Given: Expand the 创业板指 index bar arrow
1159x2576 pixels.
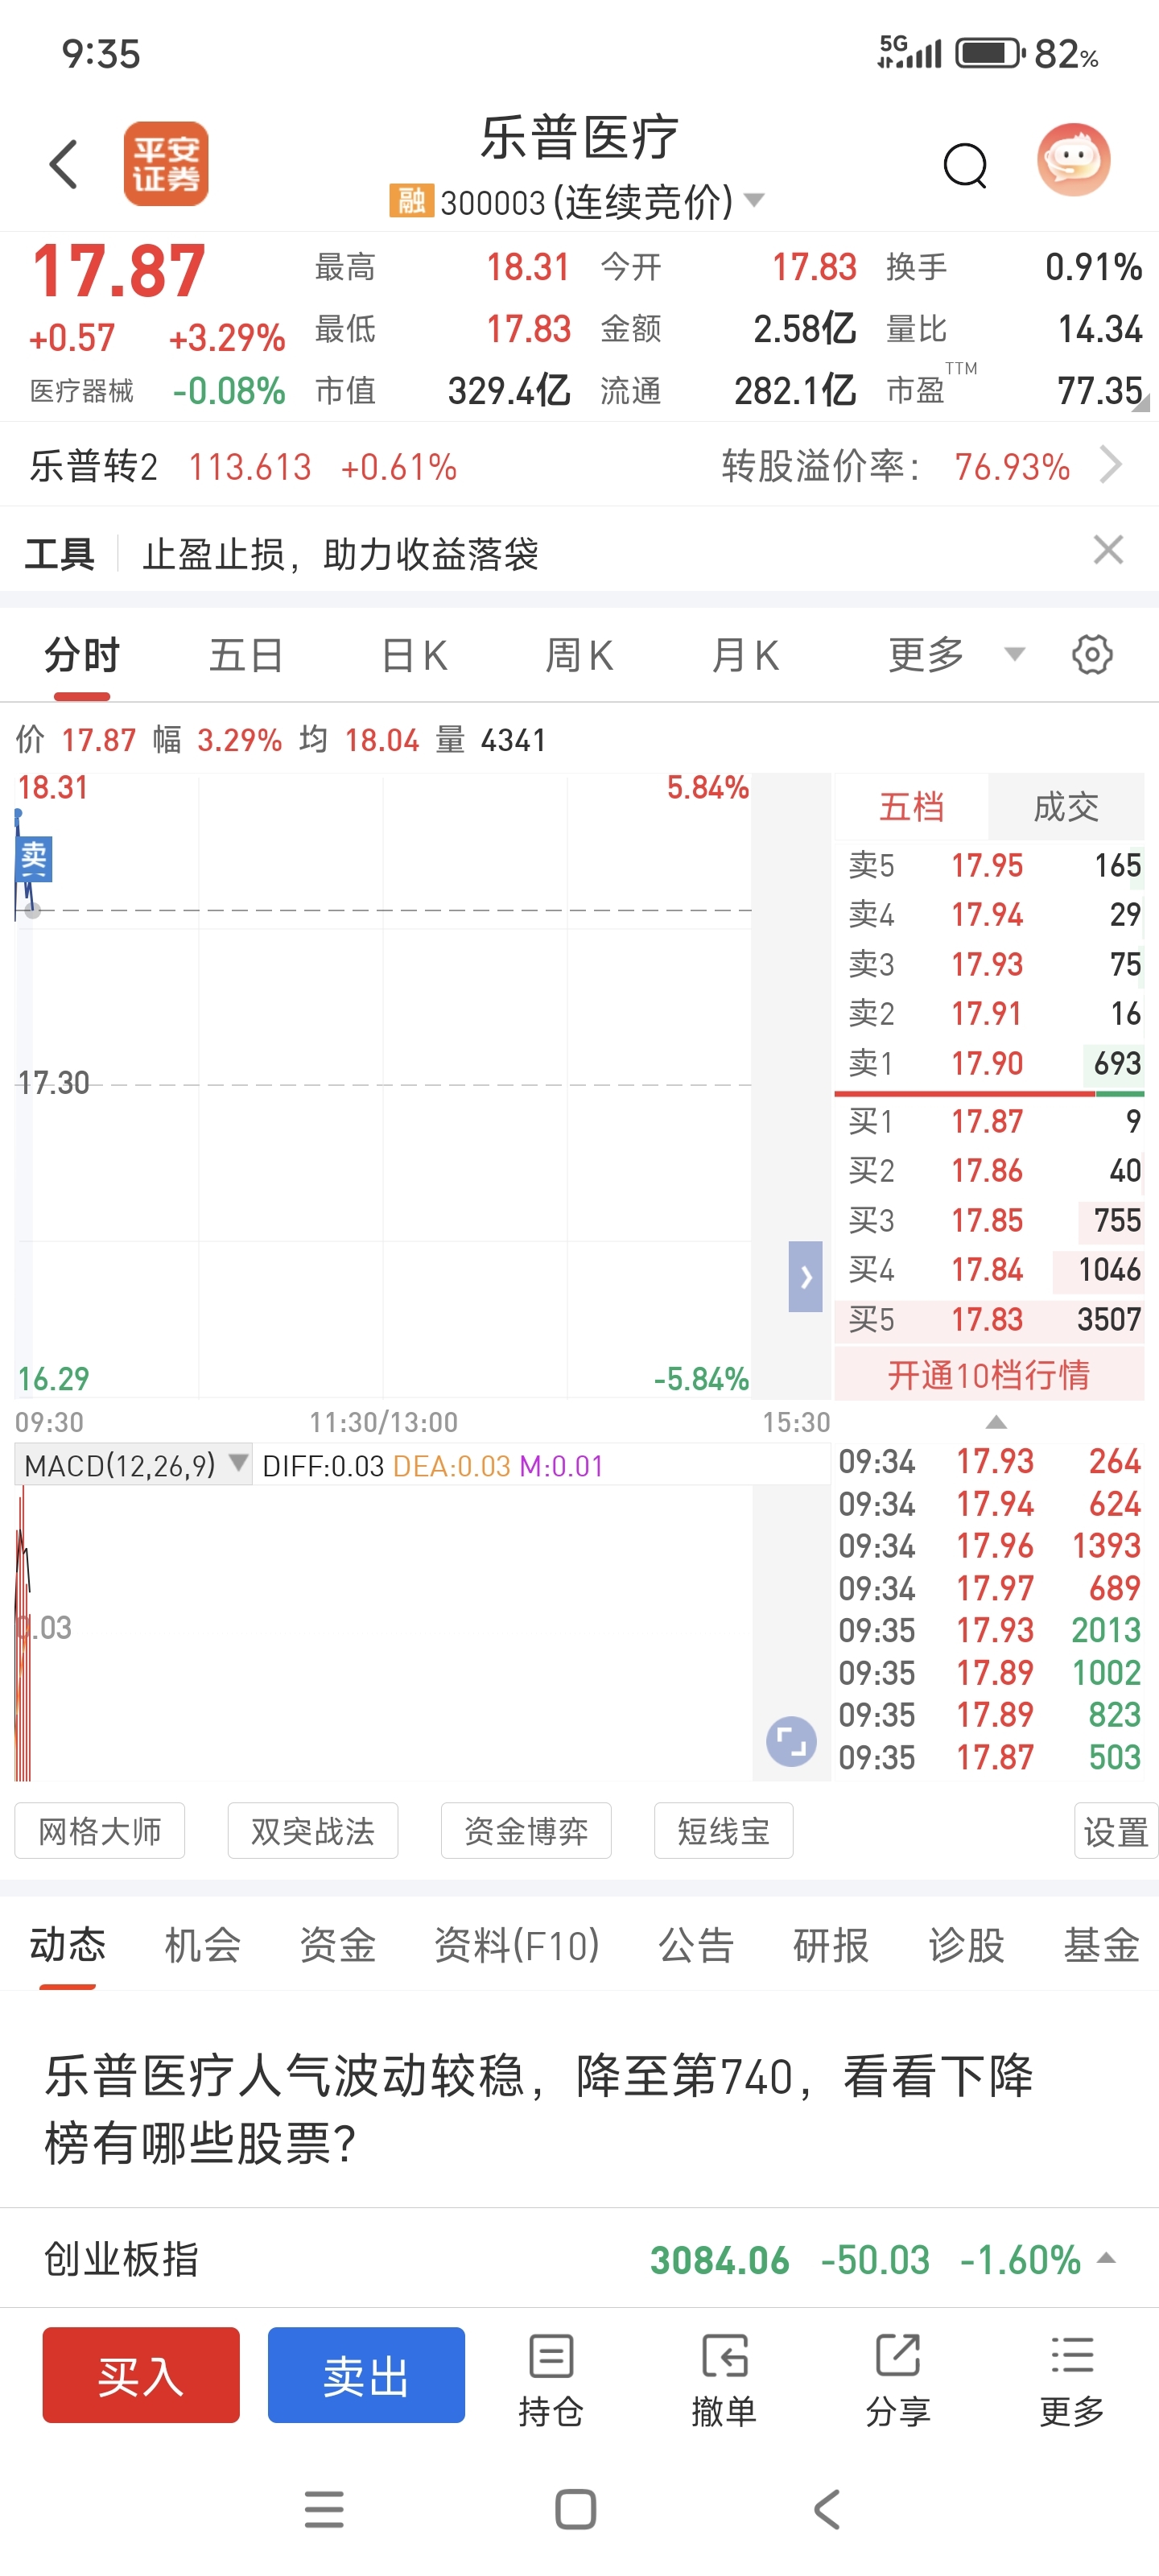Looking at the screenshot, I should click(x=1106, y=2259).
